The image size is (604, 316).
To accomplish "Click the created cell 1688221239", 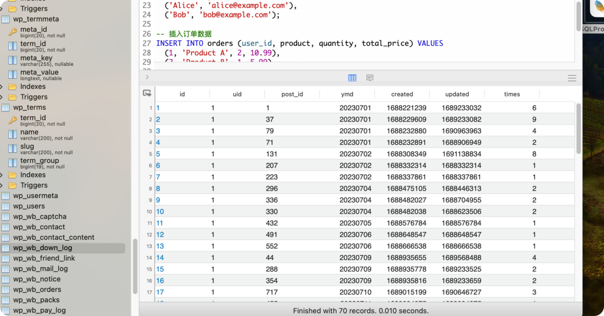I will tap(407, 108).
